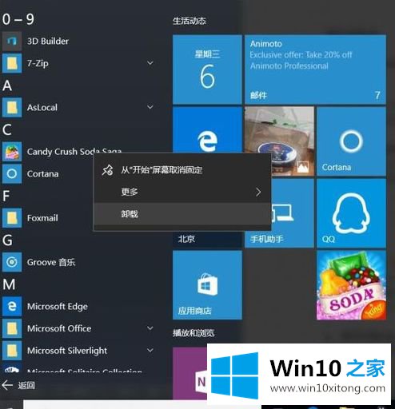Choose 卸载 to uninstall the app
Viewport: 395px width, 409px height.
click(182, 214)
